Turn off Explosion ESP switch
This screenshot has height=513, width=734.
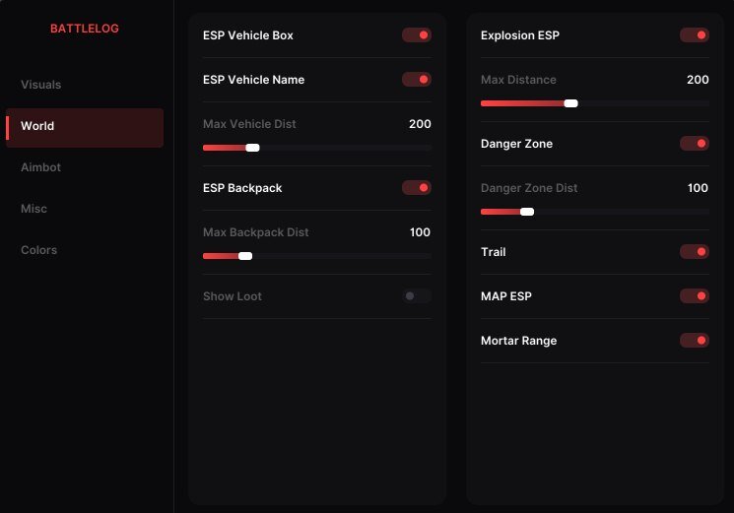point(695,35)
